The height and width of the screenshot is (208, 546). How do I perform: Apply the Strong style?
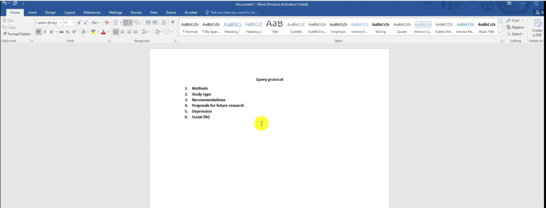(380, 28)
